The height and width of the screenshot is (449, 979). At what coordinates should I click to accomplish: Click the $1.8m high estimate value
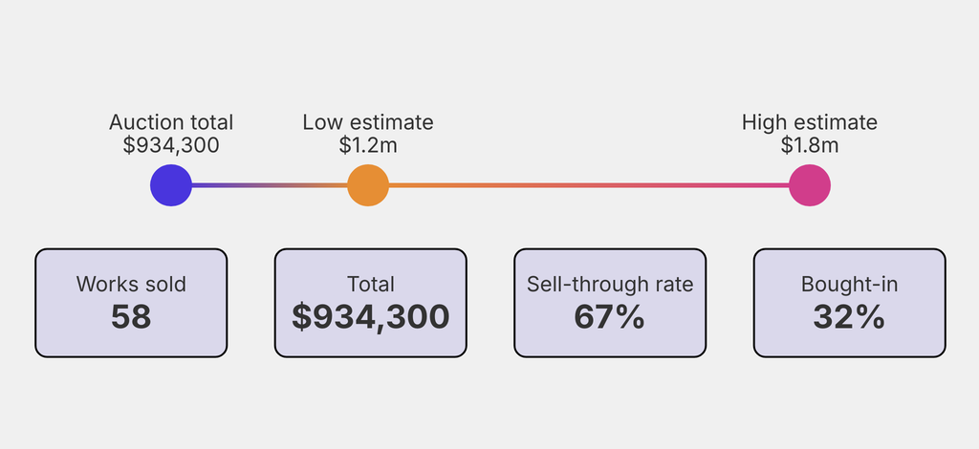[810, 145]
